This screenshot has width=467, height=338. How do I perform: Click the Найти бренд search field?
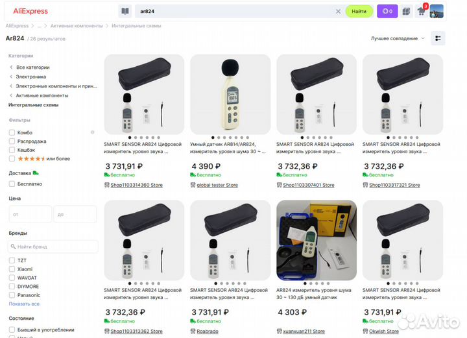point(53,247)
